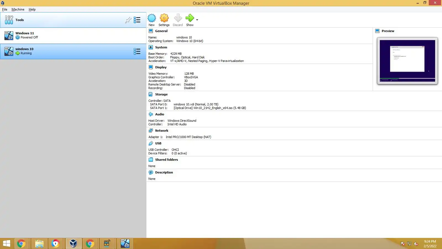Screen dimensions: 442x249
Task: Click the Tools pin icon
Action: coord(128,20)
